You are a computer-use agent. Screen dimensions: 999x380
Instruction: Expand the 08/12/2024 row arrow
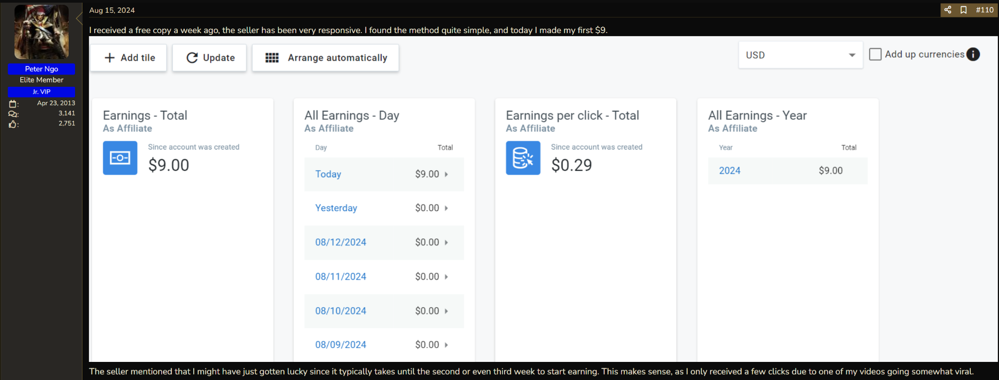point(446,242)
